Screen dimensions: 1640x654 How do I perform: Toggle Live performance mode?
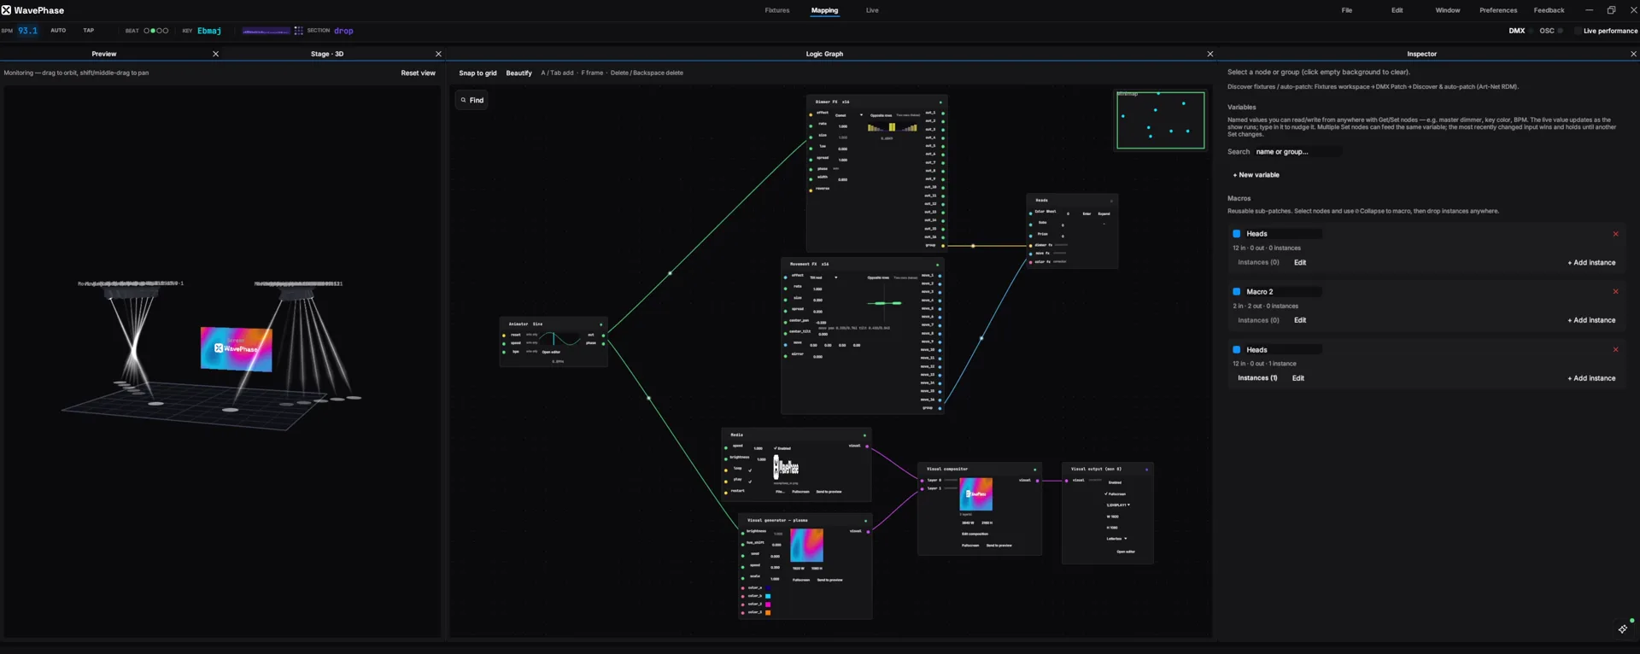pyautogui.click(x=1606, y=31)
